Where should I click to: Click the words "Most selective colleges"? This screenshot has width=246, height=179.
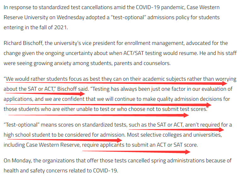[154, 135]
